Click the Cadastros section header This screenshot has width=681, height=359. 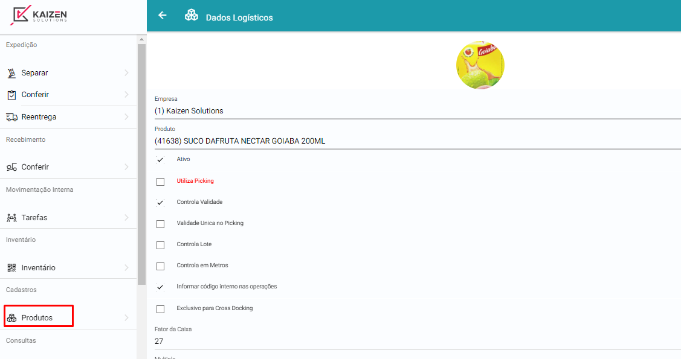pyautogui.click(x=21, y=290)
